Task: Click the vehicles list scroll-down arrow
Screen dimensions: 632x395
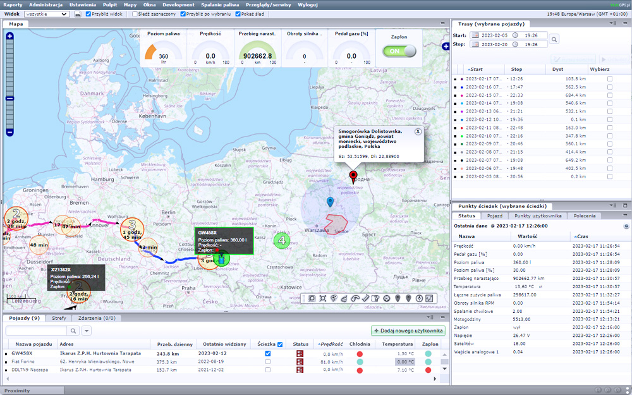Action: (x=444, y=369)
